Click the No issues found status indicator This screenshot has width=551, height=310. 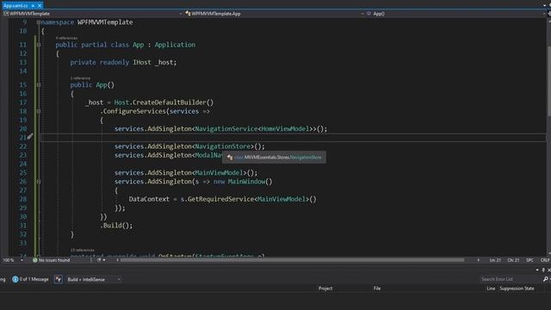52,260
